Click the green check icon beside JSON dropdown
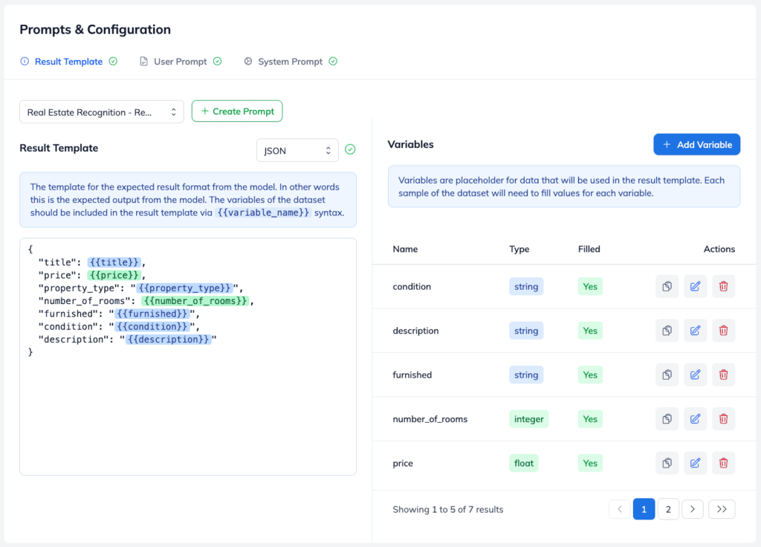Viewport: 761px width, 547px height. point(350,149)
